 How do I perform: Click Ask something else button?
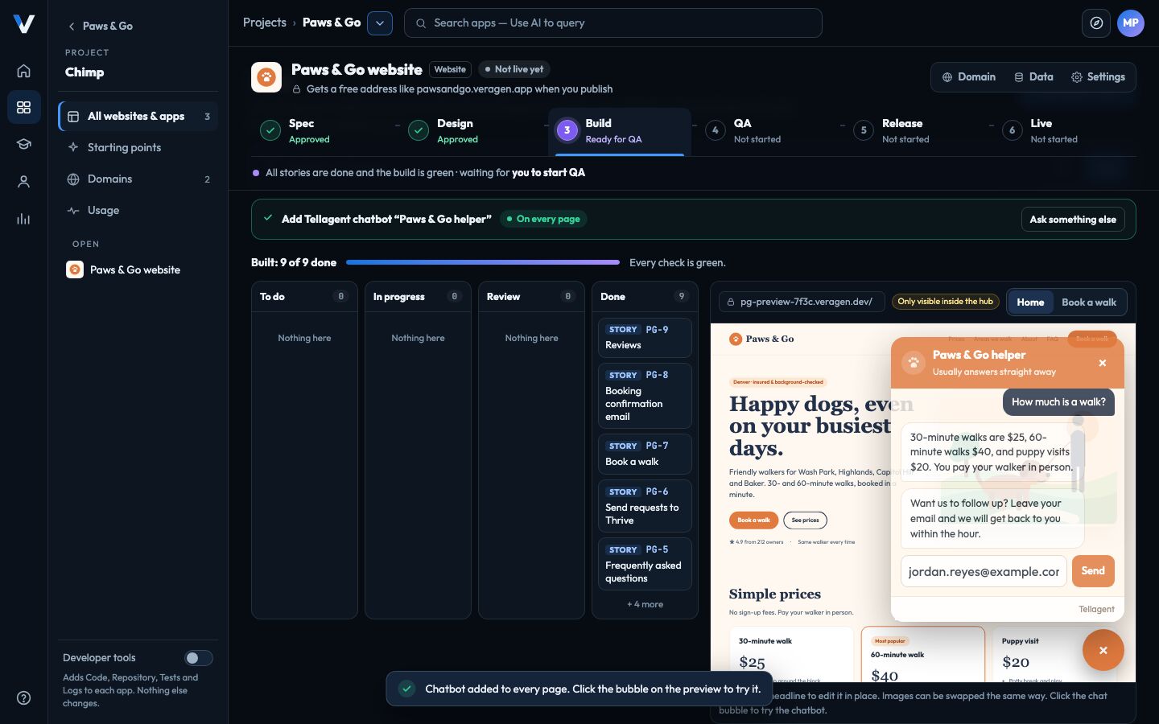pos(1073,220)
